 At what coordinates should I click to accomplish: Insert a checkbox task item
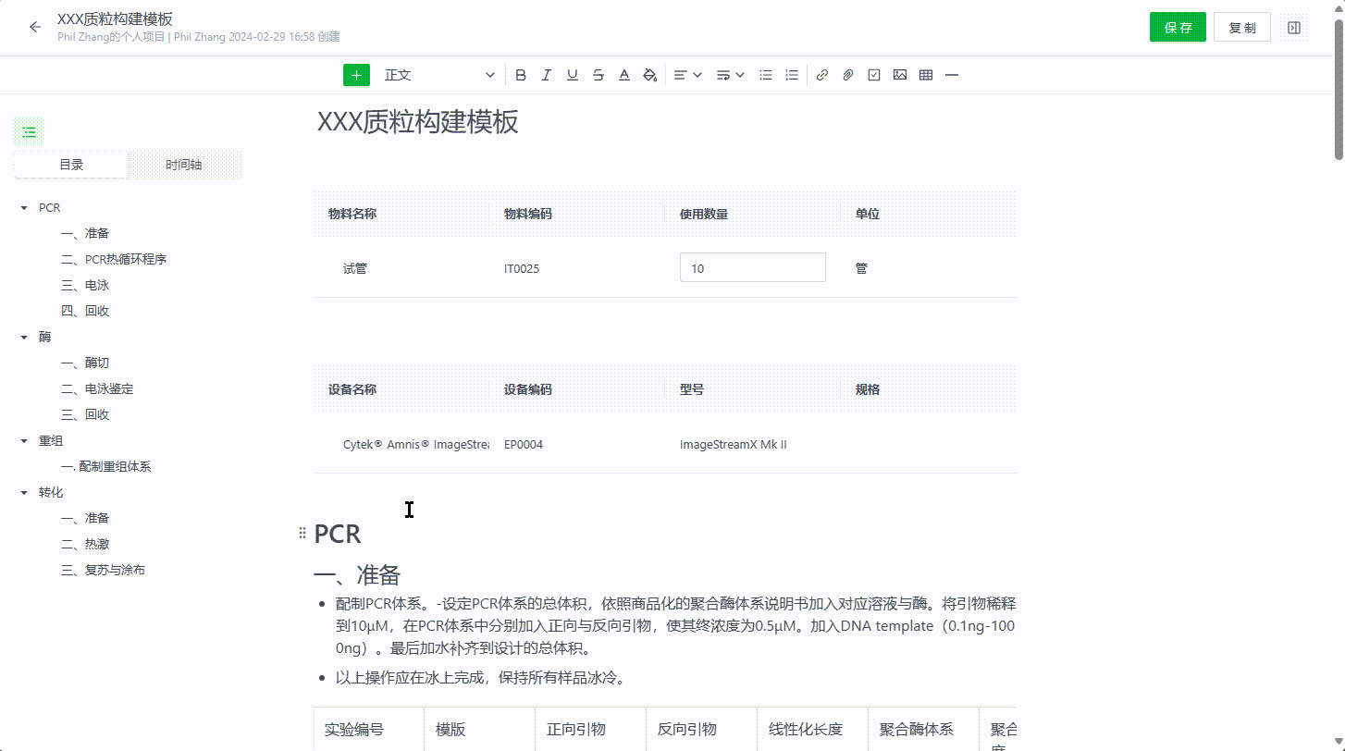pyautogui.click(x=873, y=75)
